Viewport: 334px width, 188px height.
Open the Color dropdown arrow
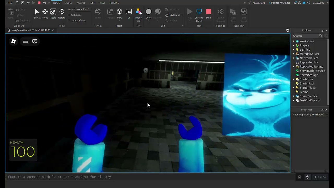[x=148, y=21]
